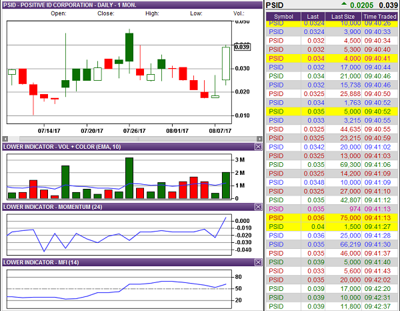This screenshot has height=311, width=400.
Task: Select the highlighted trade row with size 75,000
Action: coord(331,218)
